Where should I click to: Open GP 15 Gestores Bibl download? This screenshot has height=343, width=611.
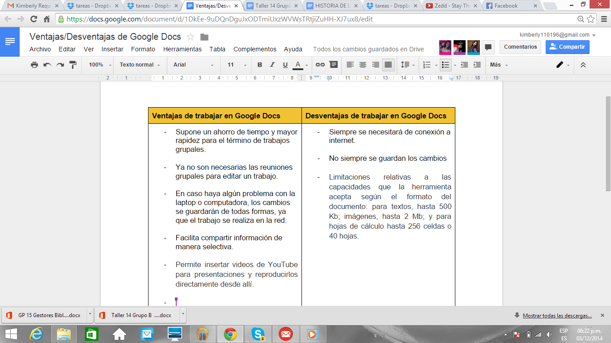click(x=44, y=315)
